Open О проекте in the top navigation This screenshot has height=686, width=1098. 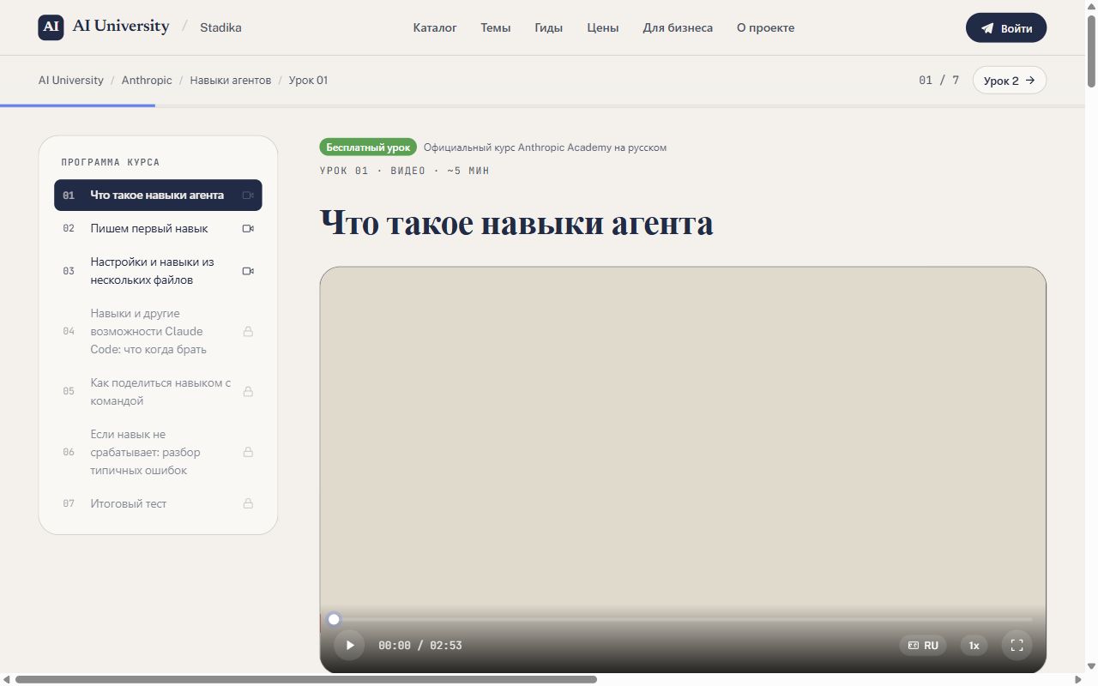pos(765,27)
